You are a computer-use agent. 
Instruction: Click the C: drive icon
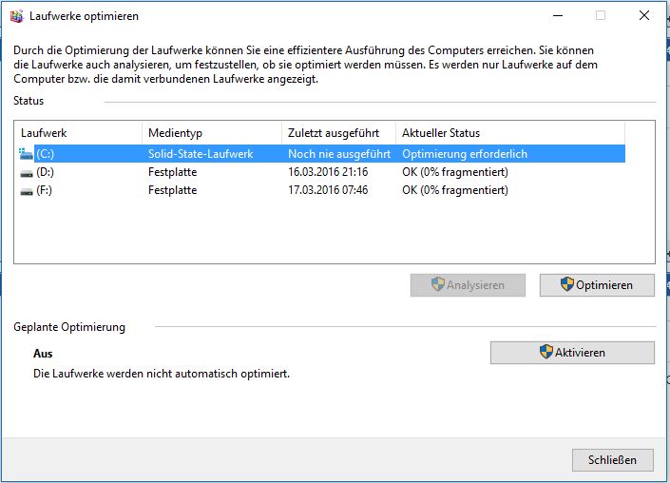point(26,154)
